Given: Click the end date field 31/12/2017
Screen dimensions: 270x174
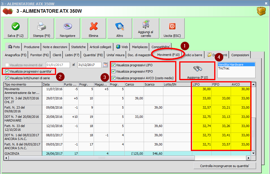Looking at the screenshot, I should pos(89,65).
